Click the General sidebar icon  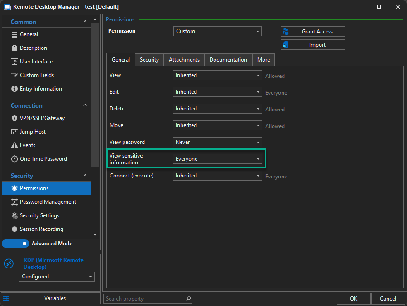[x=14, y=34]
